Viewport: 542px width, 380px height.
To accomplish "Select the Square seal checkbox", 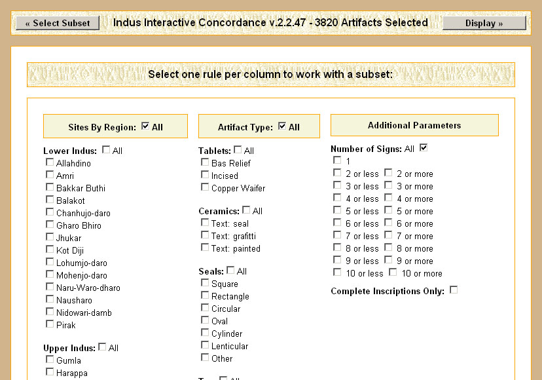I will coord(205,282).
